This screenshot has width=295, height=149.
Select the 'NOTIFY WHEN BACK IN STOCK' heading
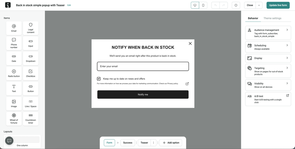pyautogui.click(x=143, y=47)
